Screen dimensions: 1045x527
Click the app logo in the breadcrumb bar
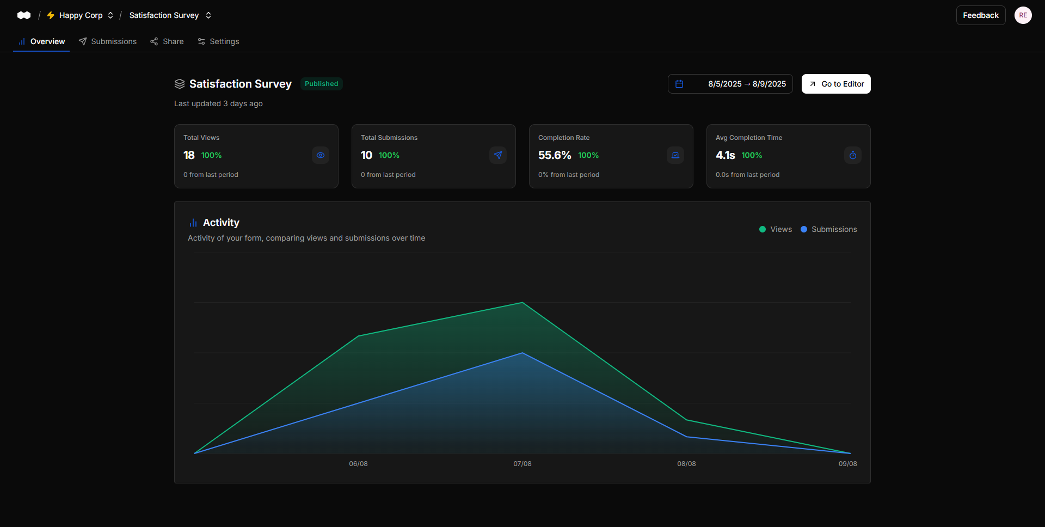[x=24, y=15]
